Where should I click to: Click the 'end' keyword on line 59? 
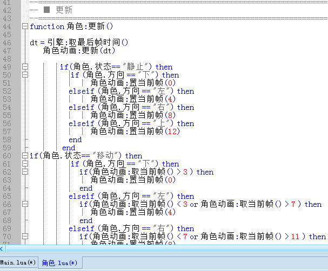[69, 148]
